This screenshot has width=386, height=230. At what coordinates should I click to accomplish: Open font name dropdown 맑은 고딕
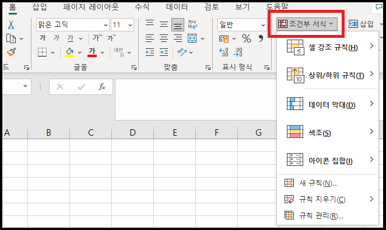pos(106,25)
